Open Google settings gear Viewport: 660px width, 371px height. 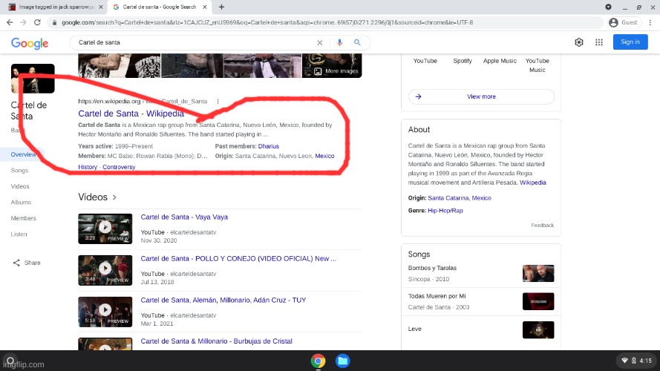579,42
